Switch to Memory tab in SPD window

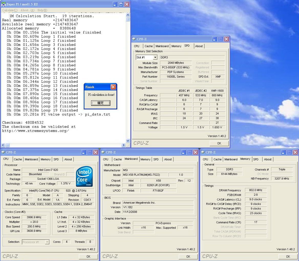pyautogui.click(x=176, y=46)
